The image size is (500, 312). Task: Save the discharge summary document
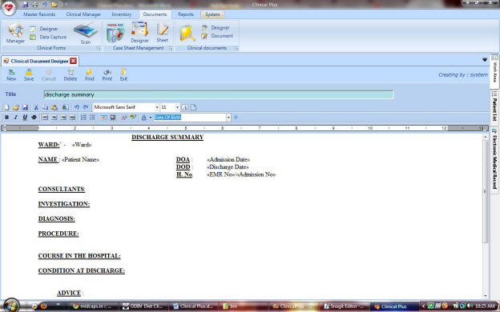point(29,75)
